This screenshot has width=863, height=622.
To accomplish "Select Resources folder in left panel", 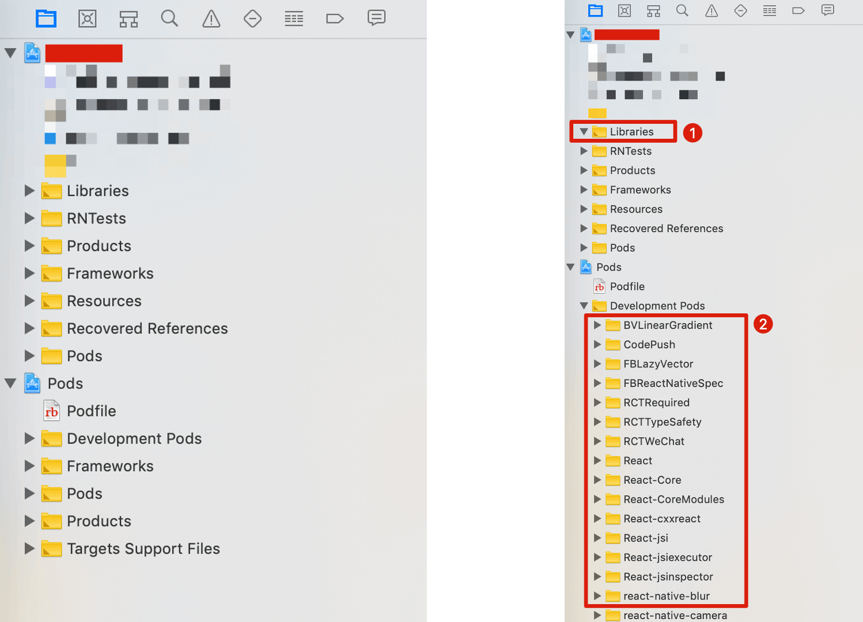I will click(92, 301).
